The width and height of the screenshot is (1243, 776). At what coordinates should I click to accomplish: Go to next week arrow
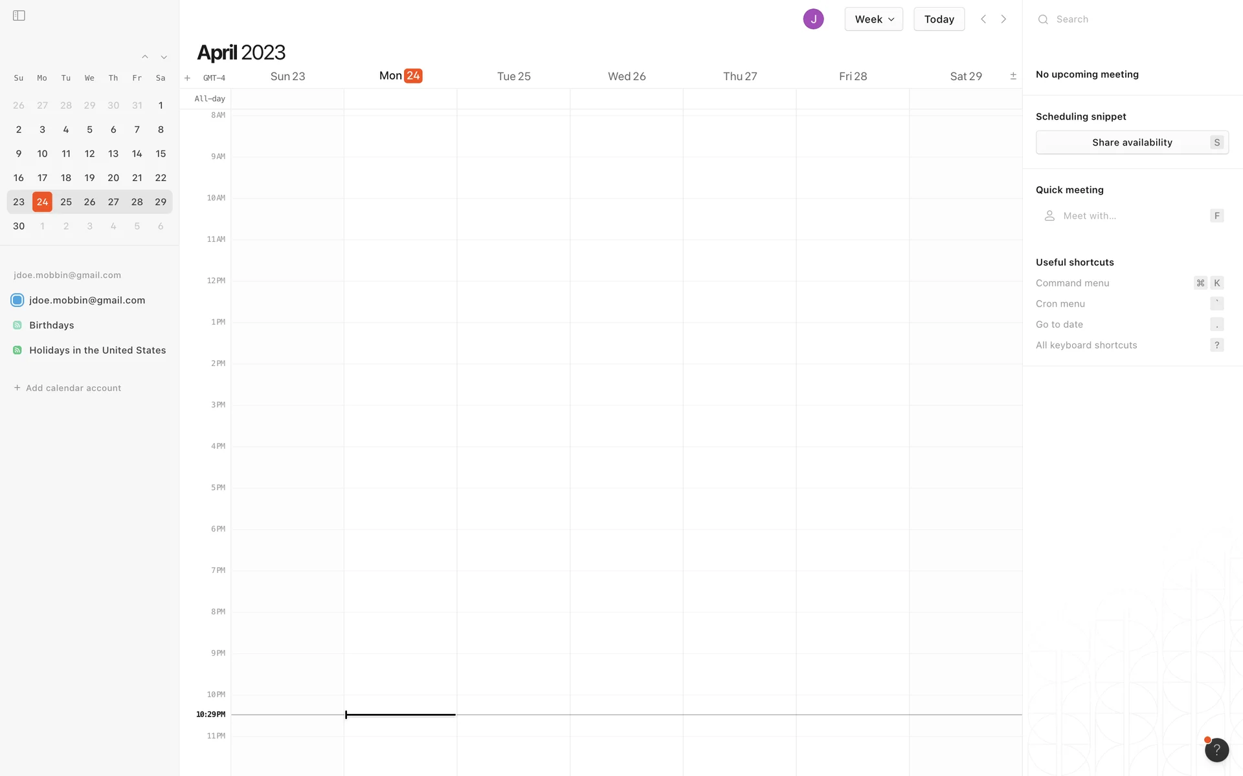pyautogui.click(x=1003, y=19)
